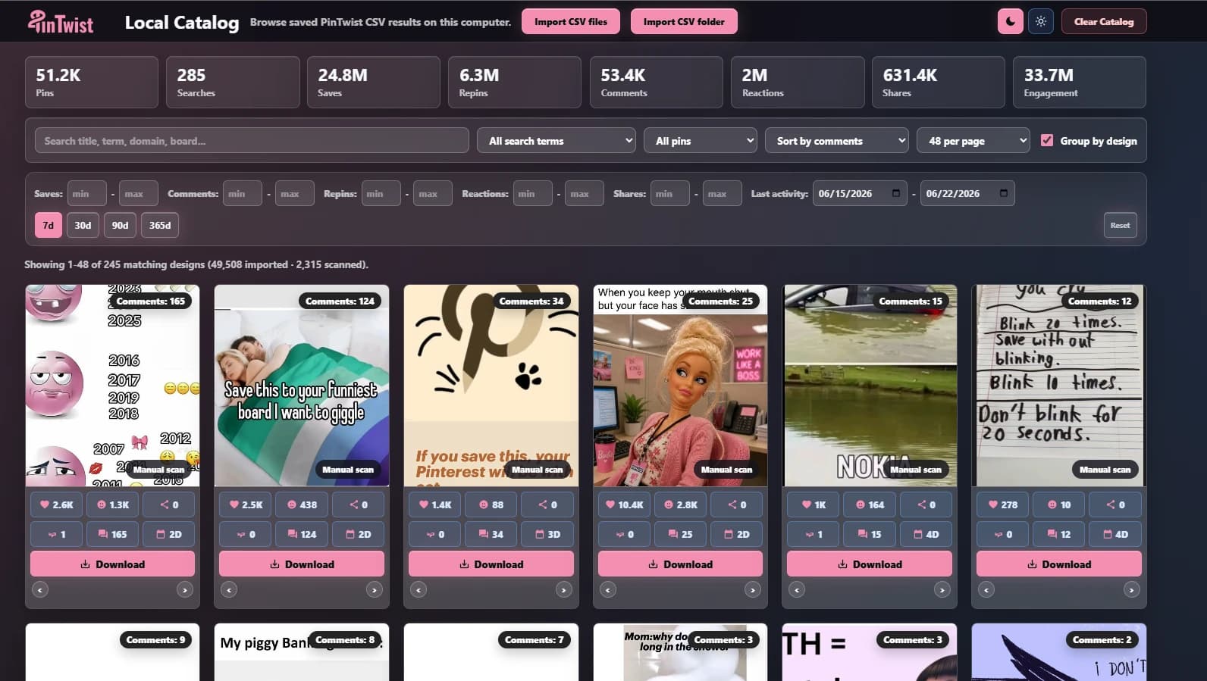This screenshot has height=681, width=1207.
Task: Open the submerged car Nokia thumbnail
Action: [x=870, y=386]
